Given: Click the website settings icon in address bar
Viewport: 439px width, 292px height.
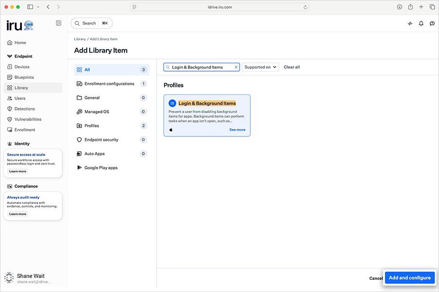Looking at the screenshot, I should click(135, 7).
